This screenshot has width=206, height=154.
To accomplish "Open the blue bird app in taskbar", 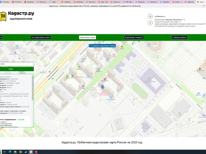I will (26, 152).
